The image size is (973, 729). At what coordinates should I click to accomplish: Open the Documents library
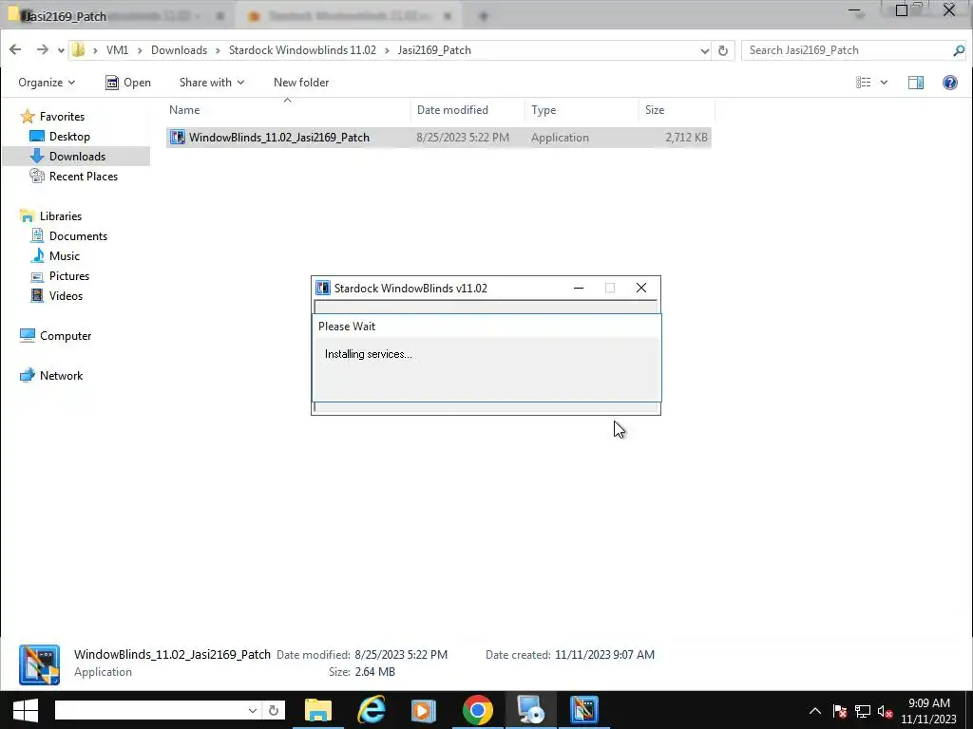coord(68,235)
